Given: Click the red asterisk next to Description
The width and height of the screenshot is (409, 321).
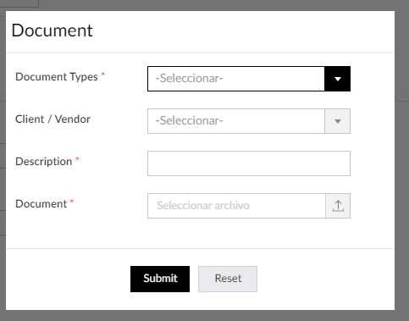Looking at the screenshot, I should click(x=77, y=159).
